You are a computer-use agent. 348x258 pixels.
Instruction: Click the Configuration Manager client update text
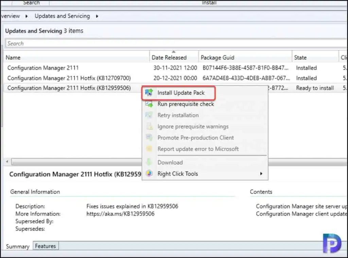[x=301, y=214]
